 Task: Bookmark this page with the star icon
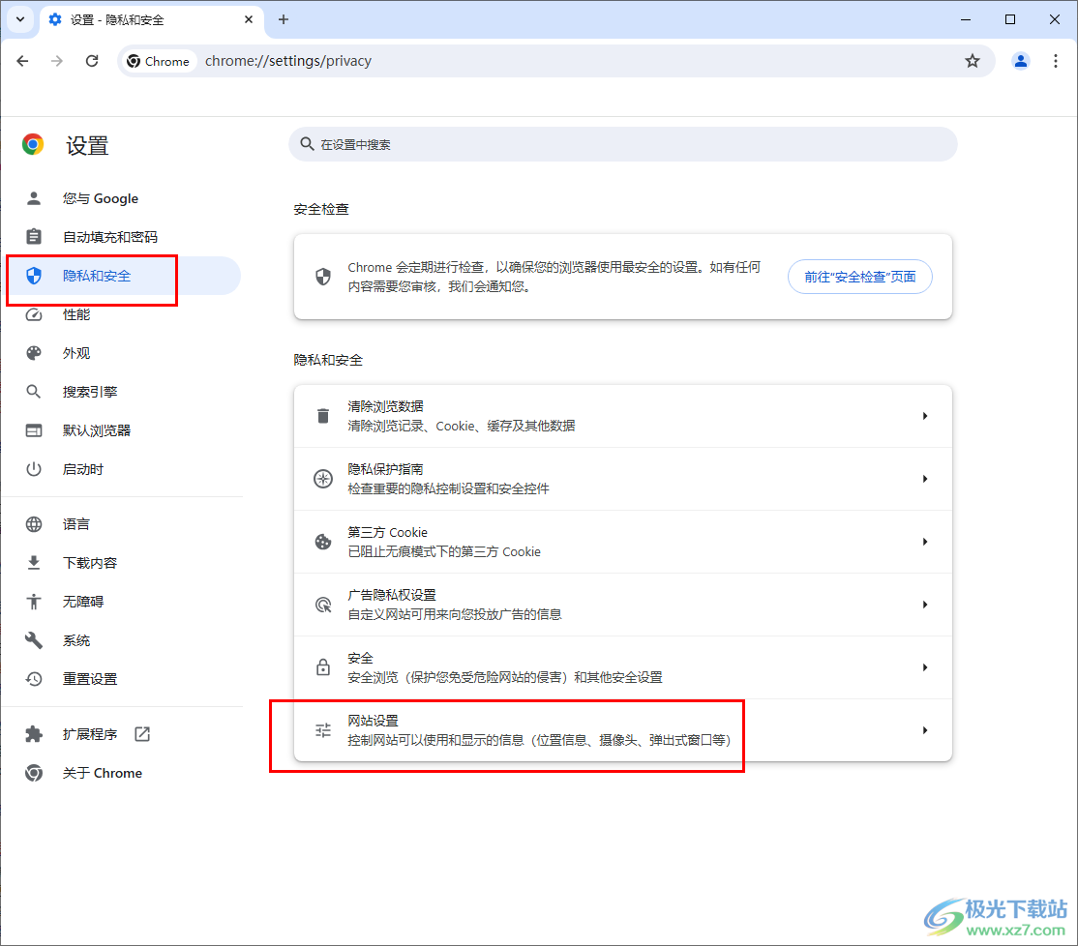tap(973, 61)
